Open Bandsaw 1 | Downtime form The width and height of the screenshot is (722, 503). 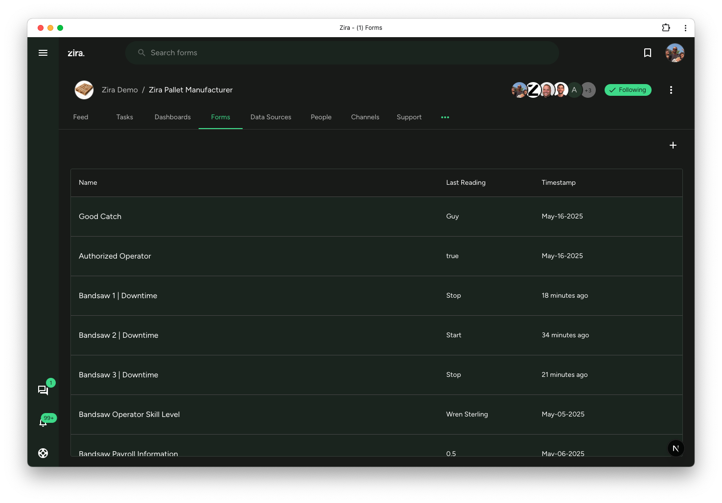point(376,296)
